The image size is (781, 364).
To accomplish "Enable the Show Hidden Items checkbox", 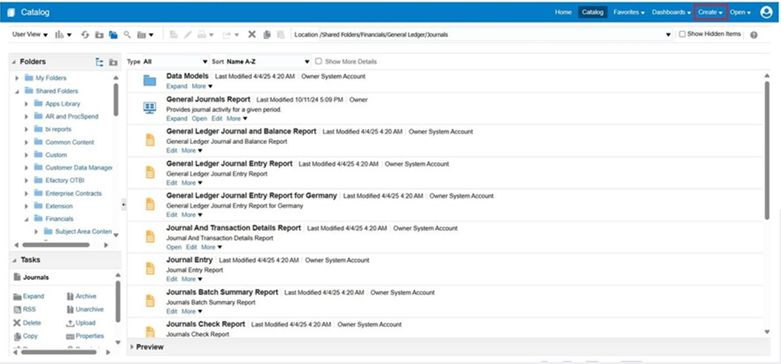I will 683,34.
